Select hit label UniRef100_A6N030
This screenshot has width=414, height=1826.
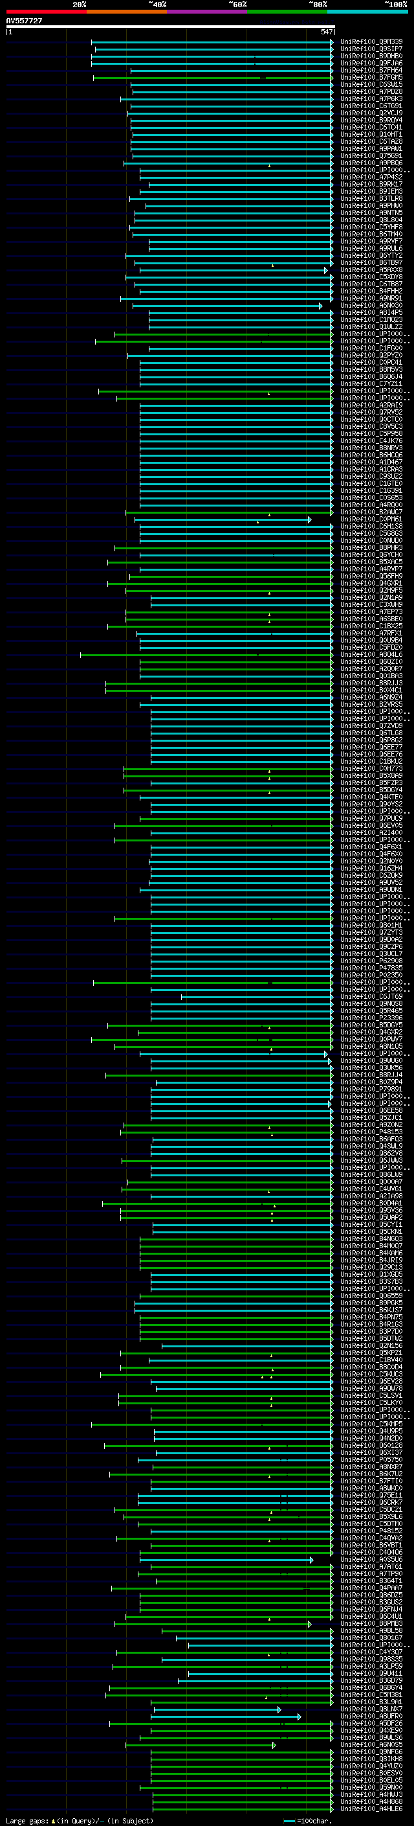point(371,306)
